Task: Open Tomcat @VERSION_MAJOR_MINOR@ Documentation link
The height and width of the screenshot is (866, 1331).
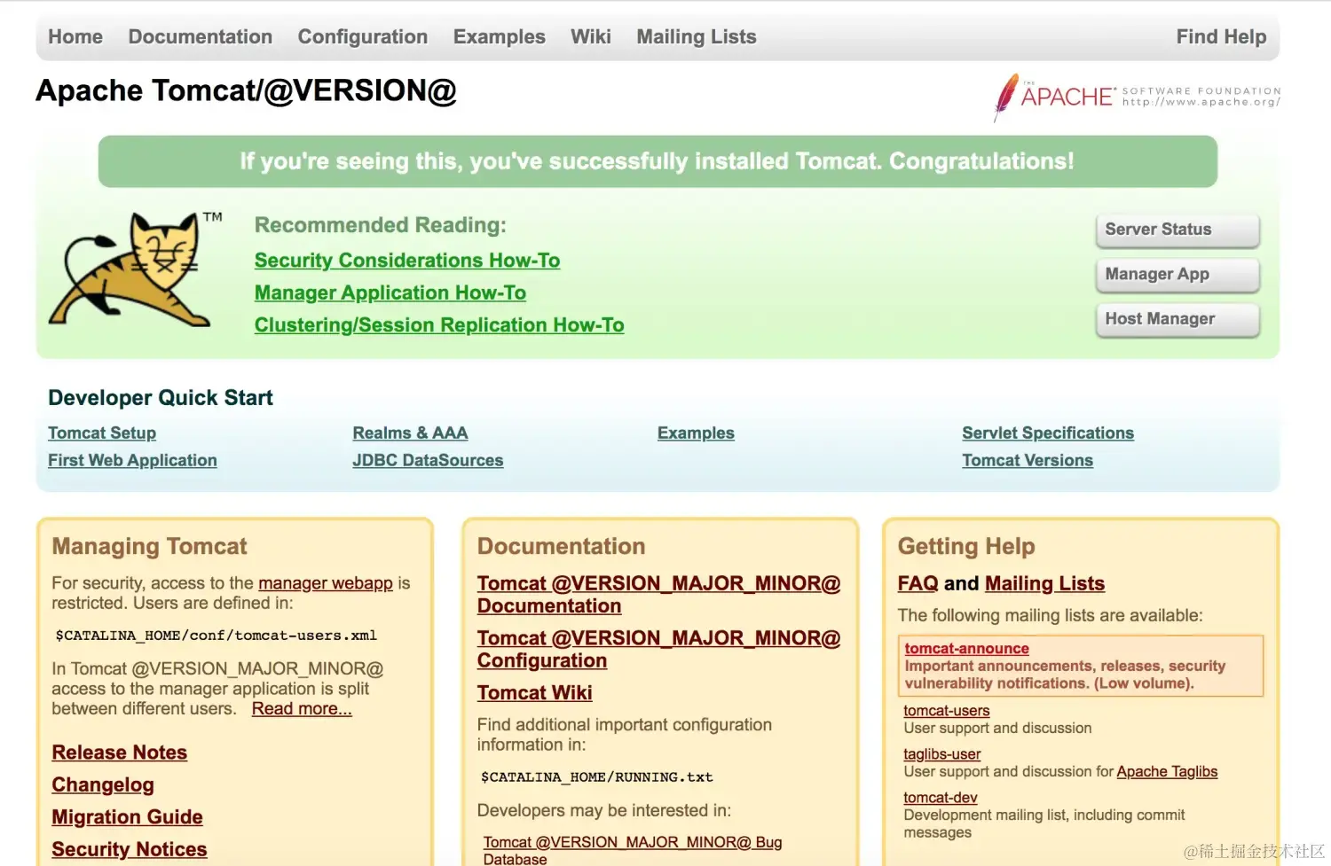Action: point(658,595)
